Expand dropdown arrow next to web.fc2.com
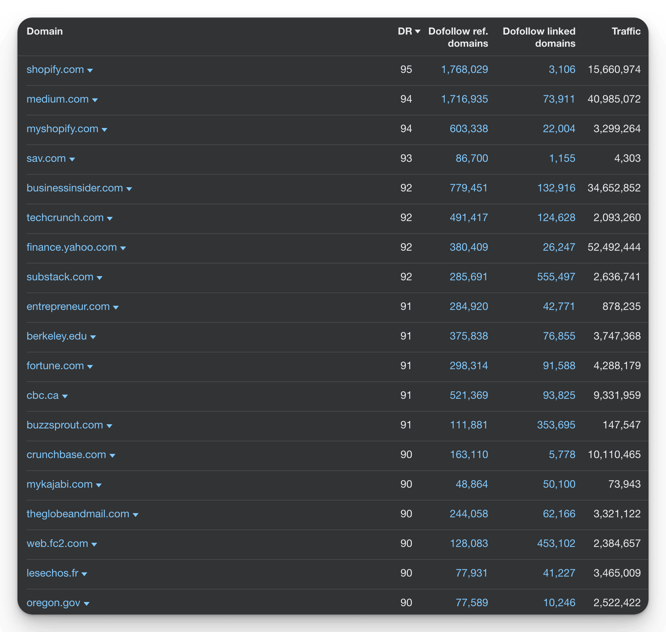Screen dimensions: 666x632 [x=94, y=545]
